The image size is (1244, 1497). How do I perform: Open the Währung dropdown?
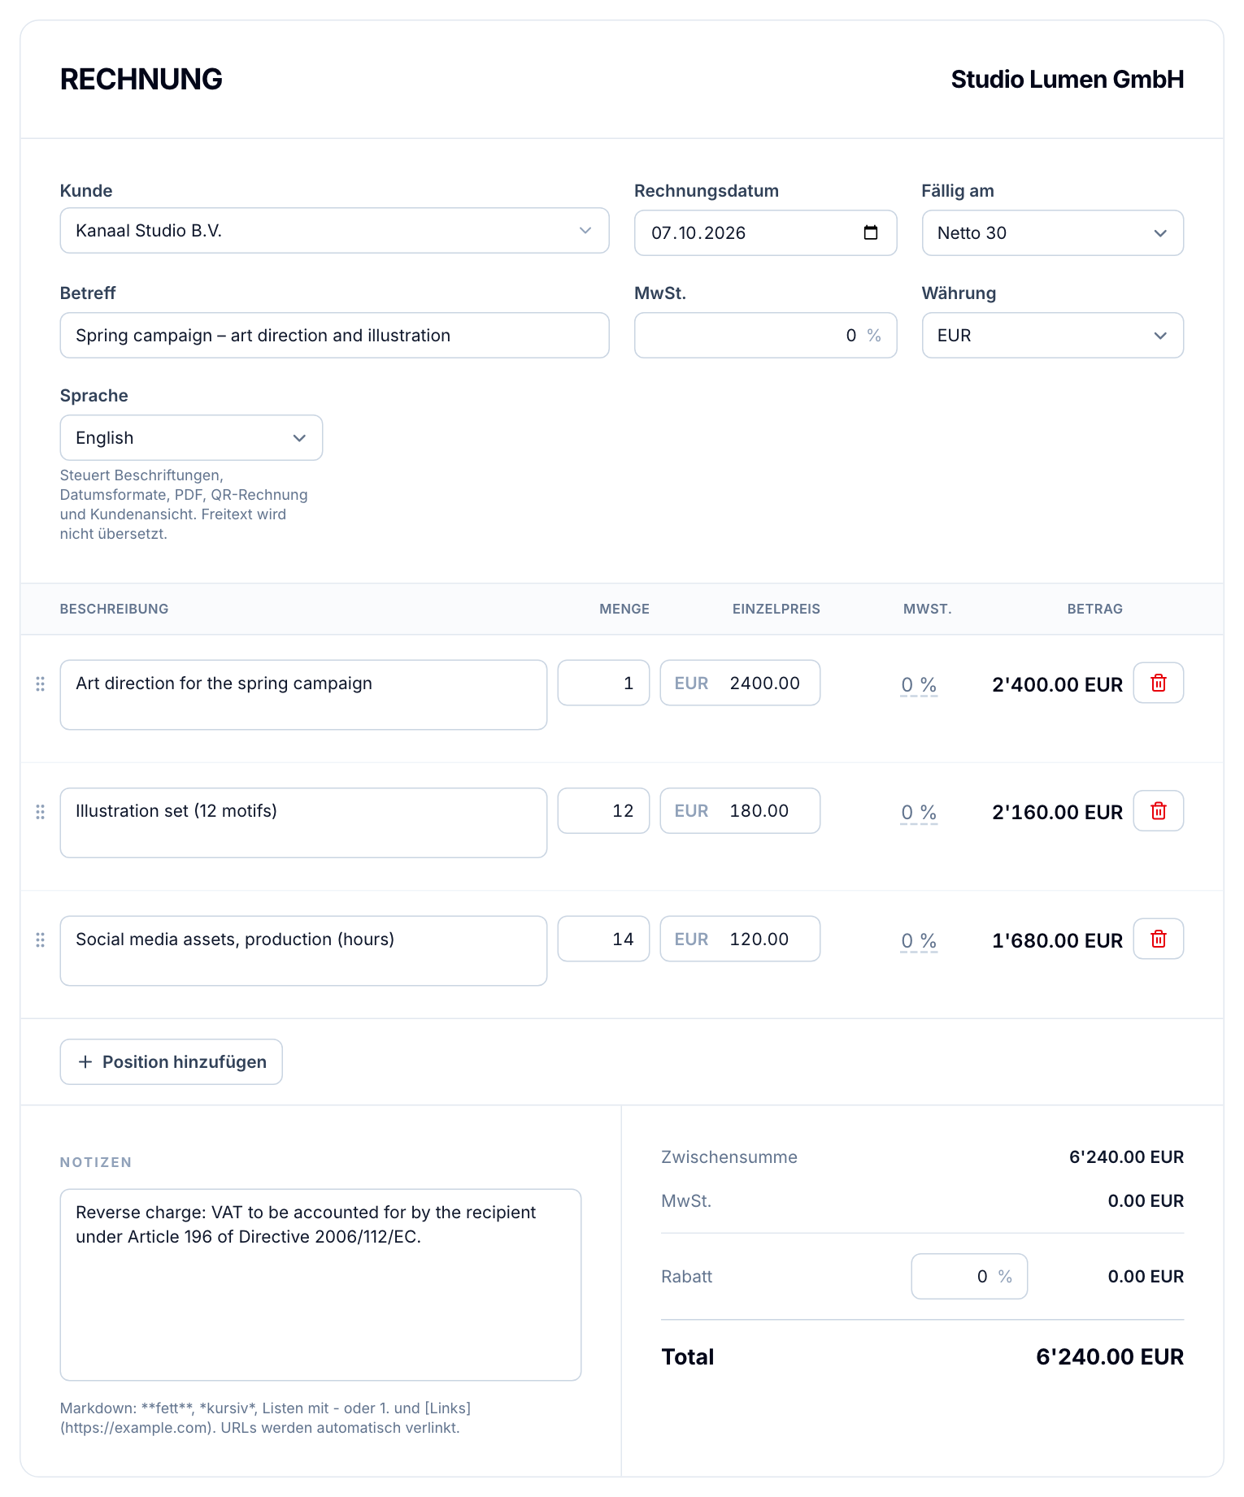(1052, 335)
